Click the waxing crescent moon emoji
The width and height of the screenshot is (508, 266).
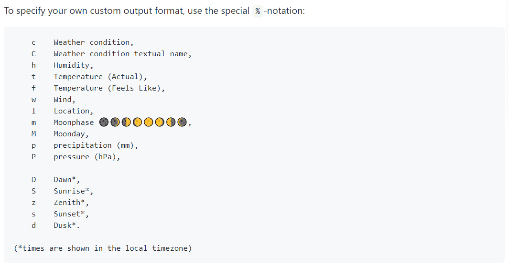(x=115, y=123)
